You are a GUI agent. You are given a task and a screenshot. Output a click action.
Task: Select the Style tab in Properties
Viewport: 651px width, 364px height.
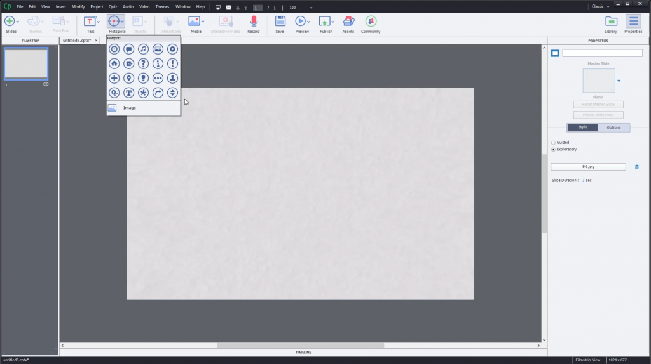click(x=582, y=127)
